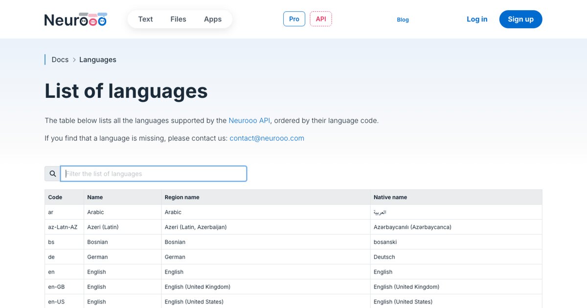This screenshot has width=587, height=308.
Task: Click 'English (United States)' native name cell
Action: (x=456, y=302)
